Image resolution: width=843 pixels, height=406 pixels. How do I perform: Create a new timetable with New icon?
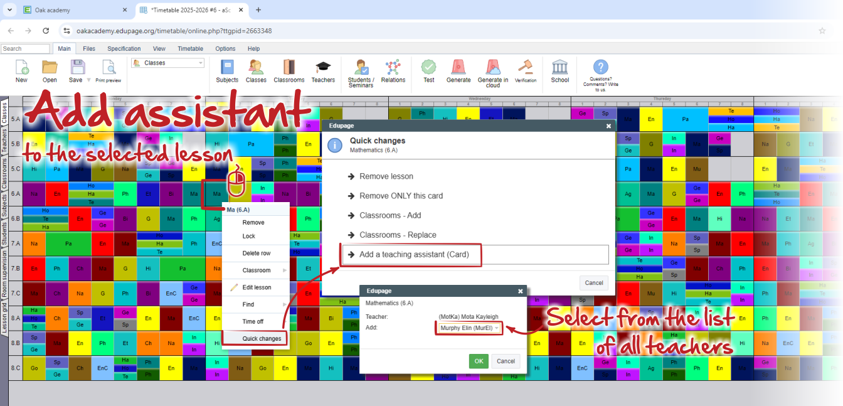[21, 68]
